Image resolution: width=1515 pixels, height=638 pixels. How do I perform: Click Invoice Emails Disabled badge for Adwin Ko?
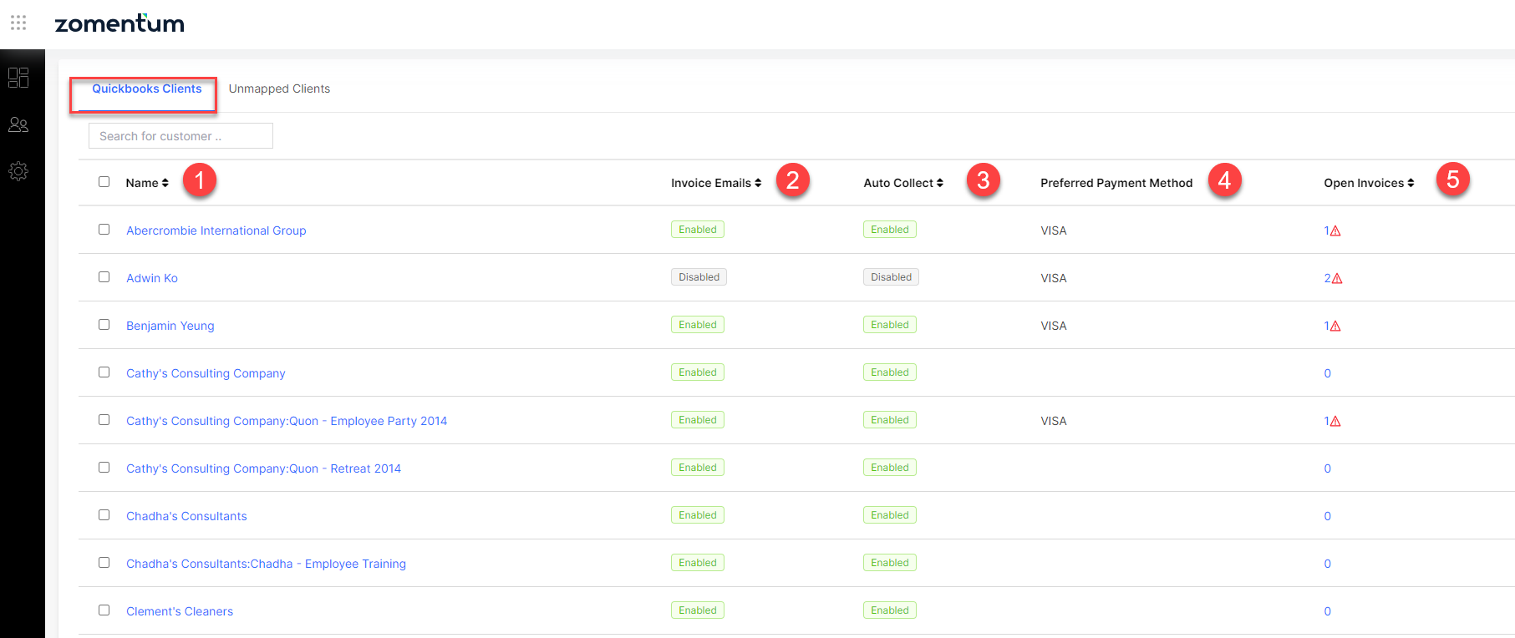tap(699, 277)
